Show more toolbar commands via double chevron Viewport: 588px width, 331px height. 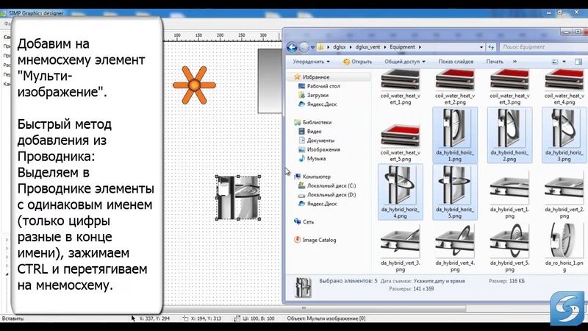pyautogui.click(x=514, y=62)
